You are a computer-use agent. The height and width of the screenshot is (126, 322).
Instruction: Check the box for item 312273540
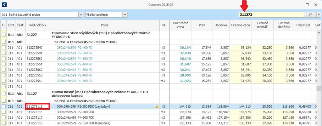(3, 48)
